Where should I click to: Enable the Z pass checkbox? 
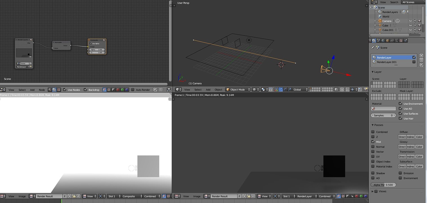tap(373, 137)
